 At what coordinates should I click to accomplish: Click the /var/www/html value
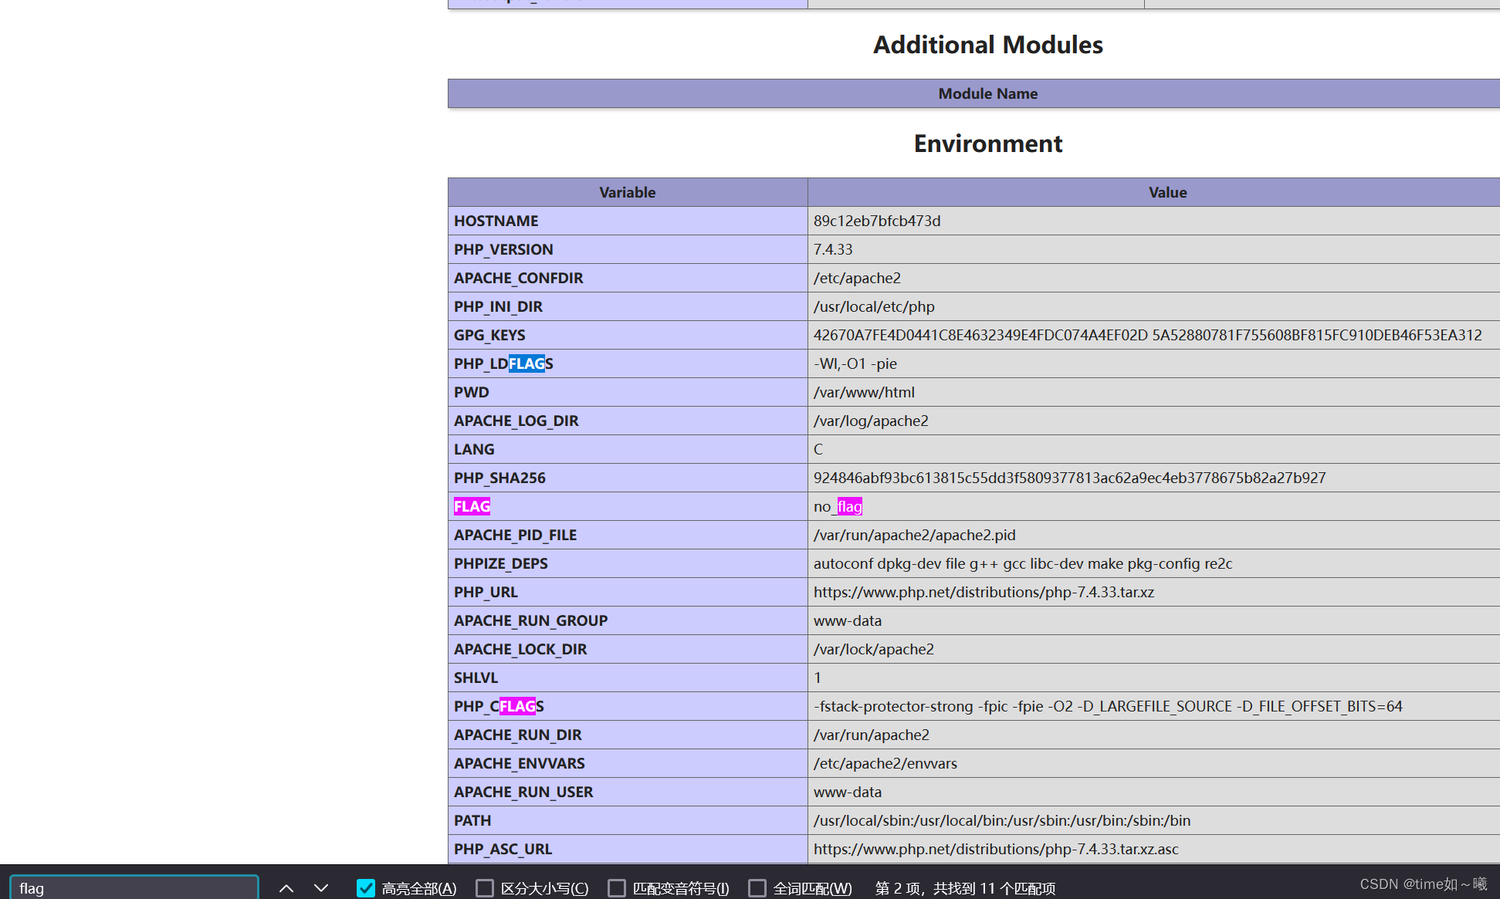click(x=864, y=392)
